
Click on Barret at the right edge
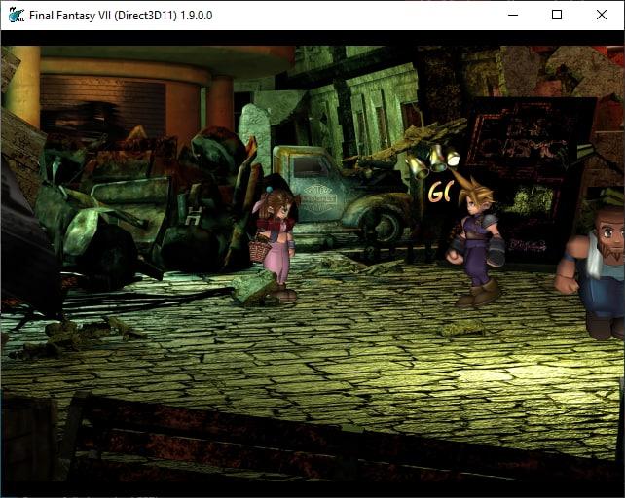click(592, 271)
